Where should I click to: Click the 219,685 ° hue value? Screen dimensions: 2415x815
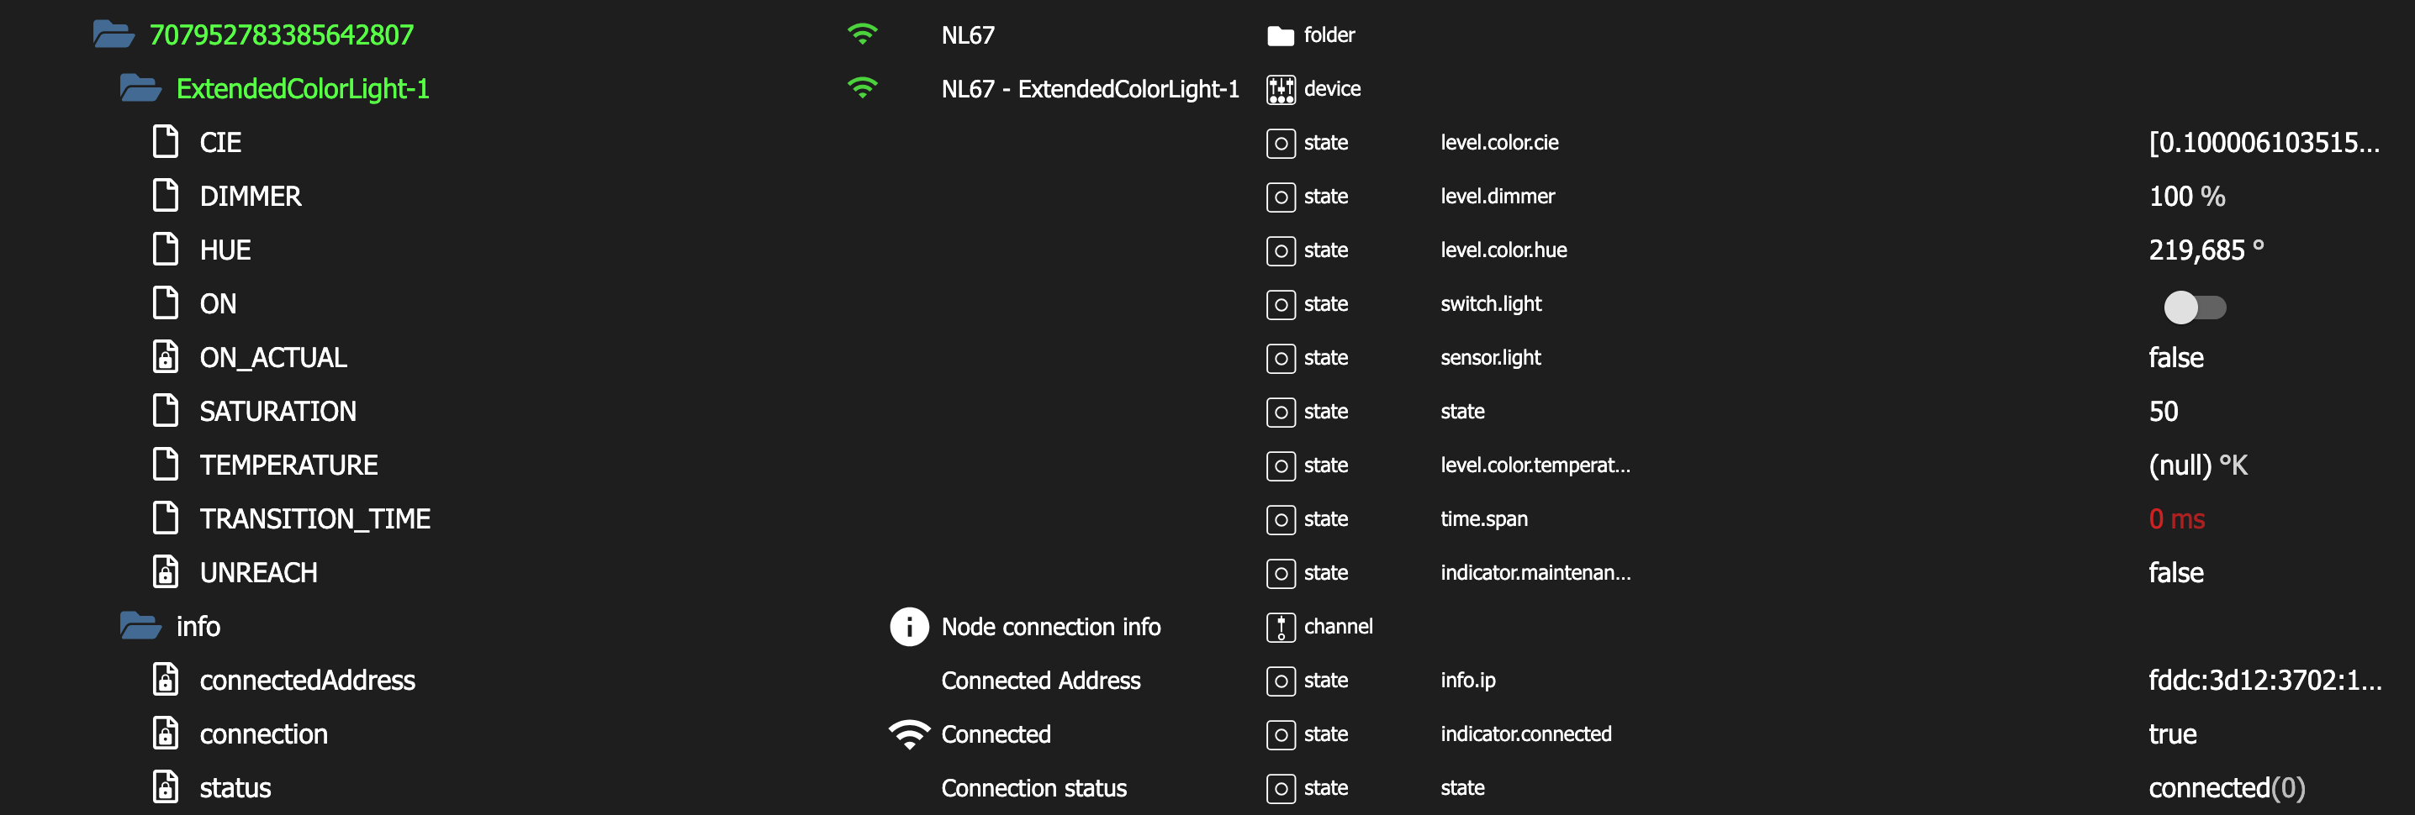2205,250
